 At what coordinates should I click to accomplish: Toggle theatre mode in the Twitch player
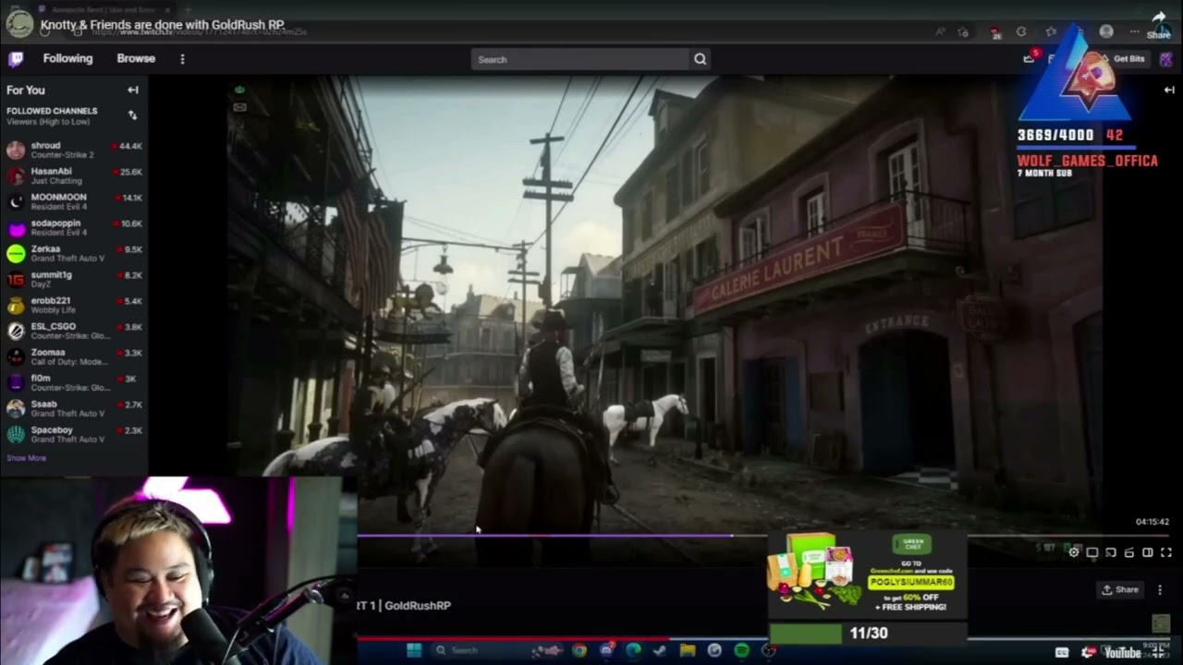[1148, 552]
